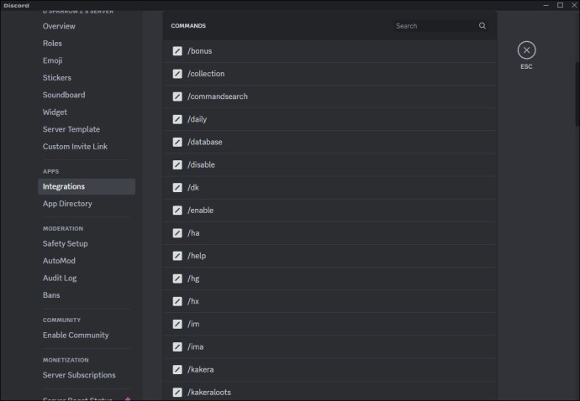
Task: Click the slash icon beside /hg
Action: point(177,279)
